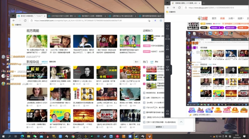This screenshot has height=139, width=249.
Task: Open the PK activity icon below douyu stream
Action: point(192,110)
